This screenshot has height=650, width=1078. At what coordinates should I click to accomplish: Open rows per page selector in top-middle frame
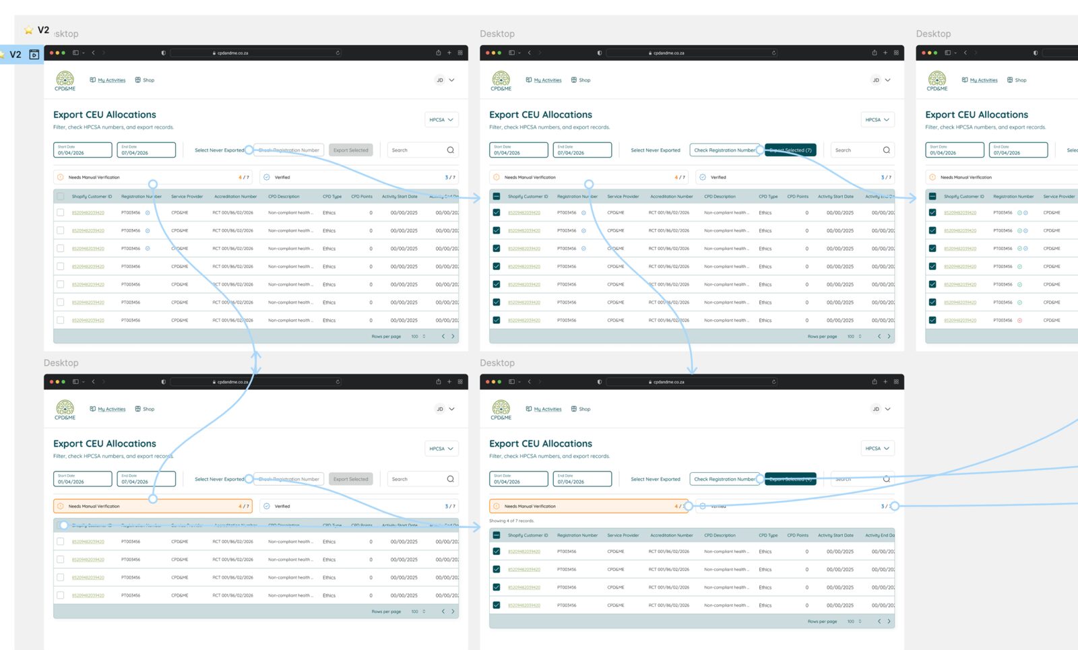coord(854,336)
